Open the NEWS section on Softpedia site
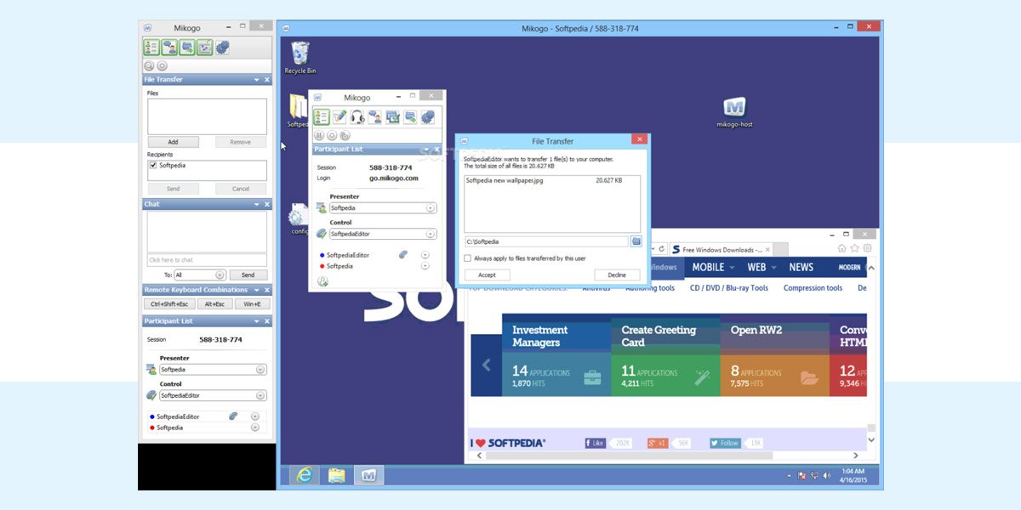Viewport: 1021px width, 510px height. [x=801, y=267]
